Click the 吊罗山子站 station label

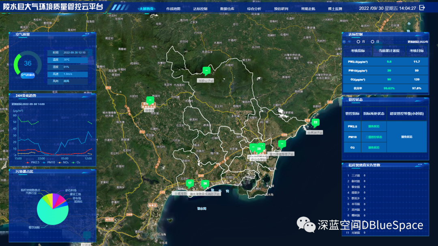click(x=206, y=81)
